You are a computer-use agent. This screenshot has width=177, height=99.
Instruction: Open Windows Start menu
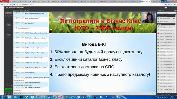pos(2,97)
